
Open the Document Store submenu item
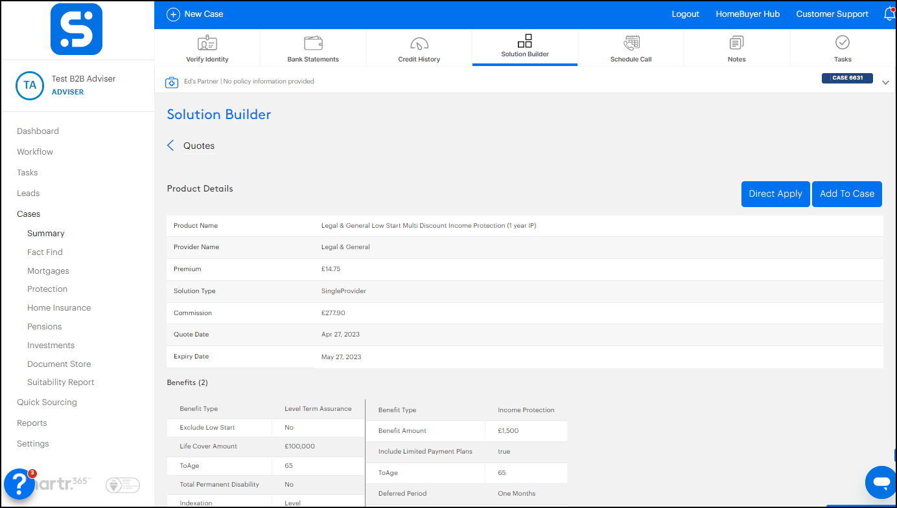click(x=59, y=364)
